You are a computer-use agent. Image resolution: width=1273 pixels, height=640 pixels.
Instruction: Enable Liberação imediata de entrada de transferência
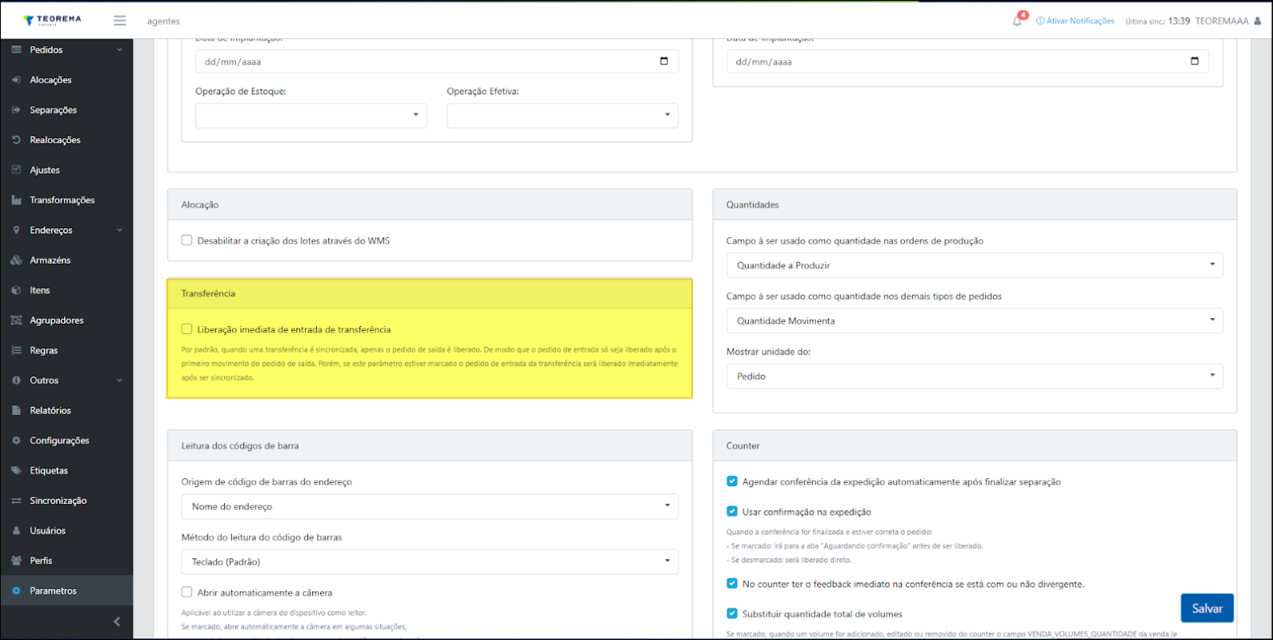187,329
